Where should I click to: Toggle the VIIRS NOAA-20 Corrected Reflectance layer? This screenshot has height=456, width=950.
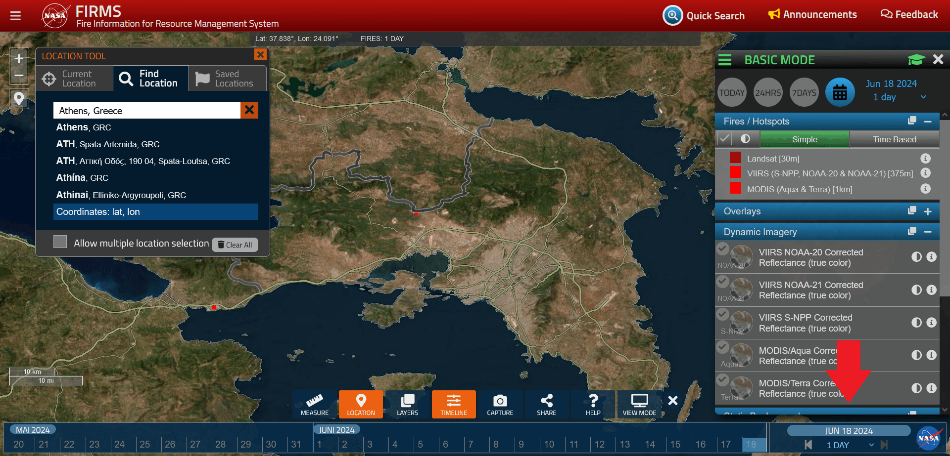723,249
